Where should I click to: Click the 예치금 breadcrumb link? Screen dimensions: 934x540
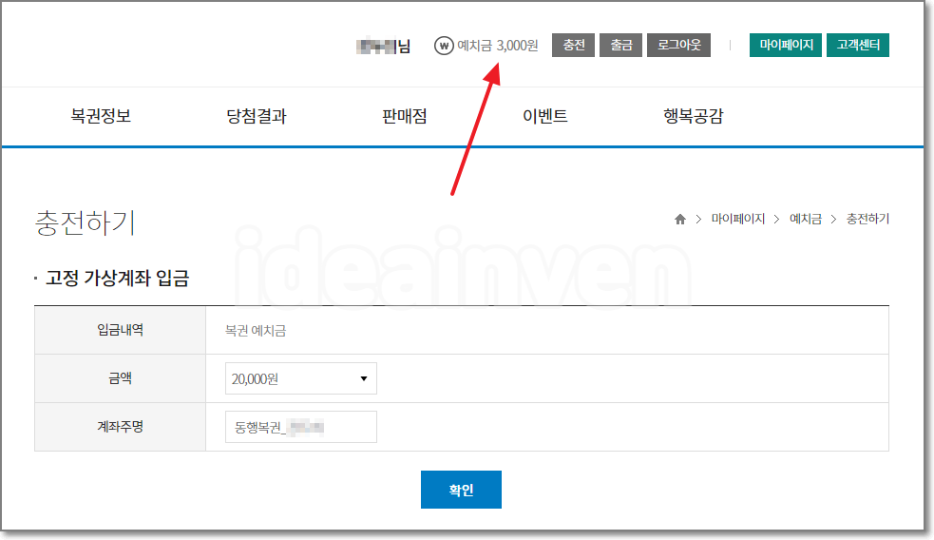click(806, 219)
